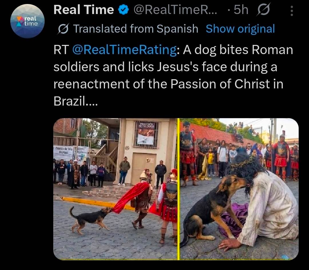Open left photo of dog pulling cape

pyautogui.click(x=115, y=189)
